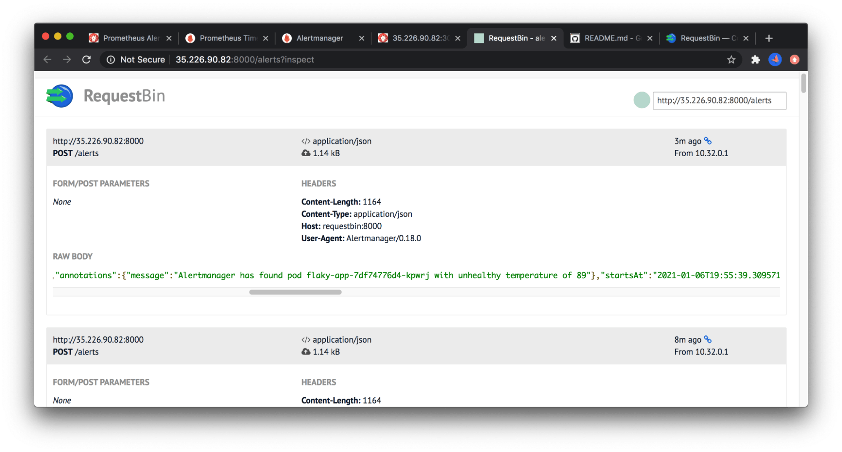Click the raw body JSON text

click(416, 275)
